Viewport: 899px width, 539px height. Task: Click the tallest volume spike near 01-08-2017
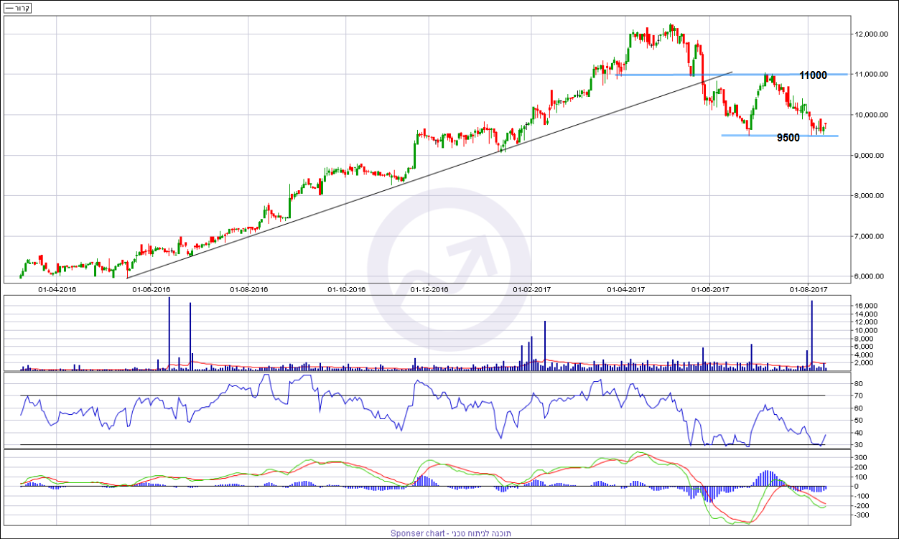(x=811, y=334)
